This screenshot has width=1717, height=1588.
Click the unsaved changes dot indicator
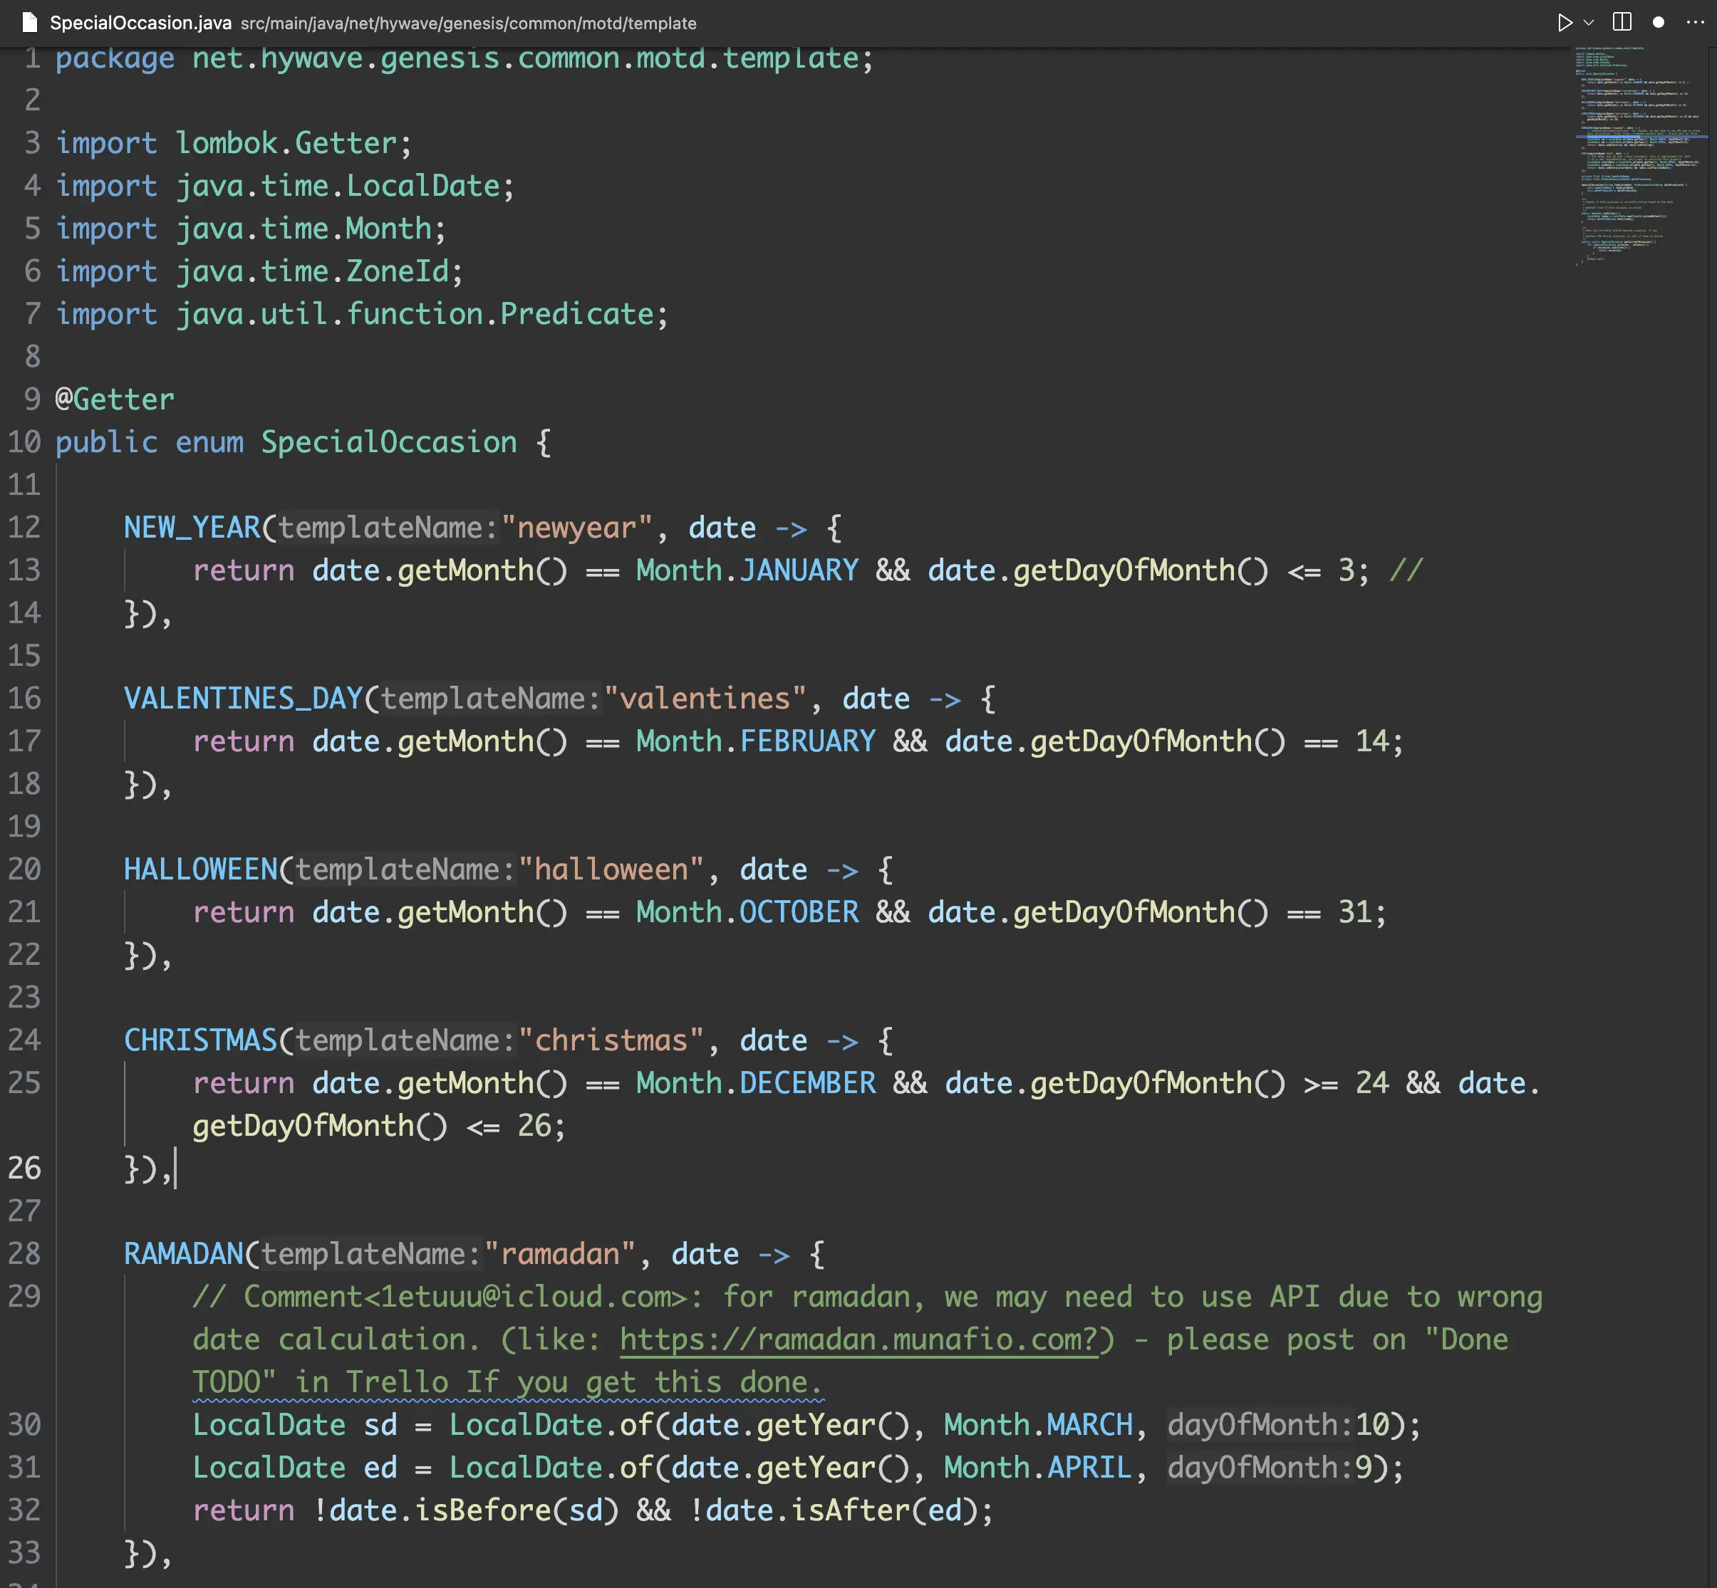pos(1659,22)
